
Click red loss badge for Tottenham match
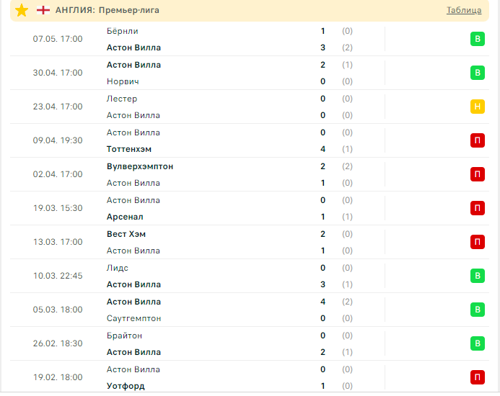(x=477, y=140)
